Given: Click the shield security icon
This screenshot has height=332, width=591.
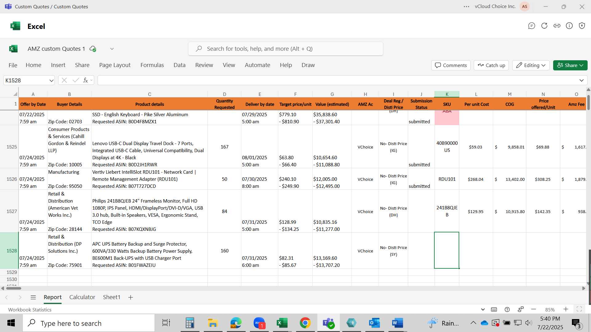Looking at the screenshot, I should (582, 26).
